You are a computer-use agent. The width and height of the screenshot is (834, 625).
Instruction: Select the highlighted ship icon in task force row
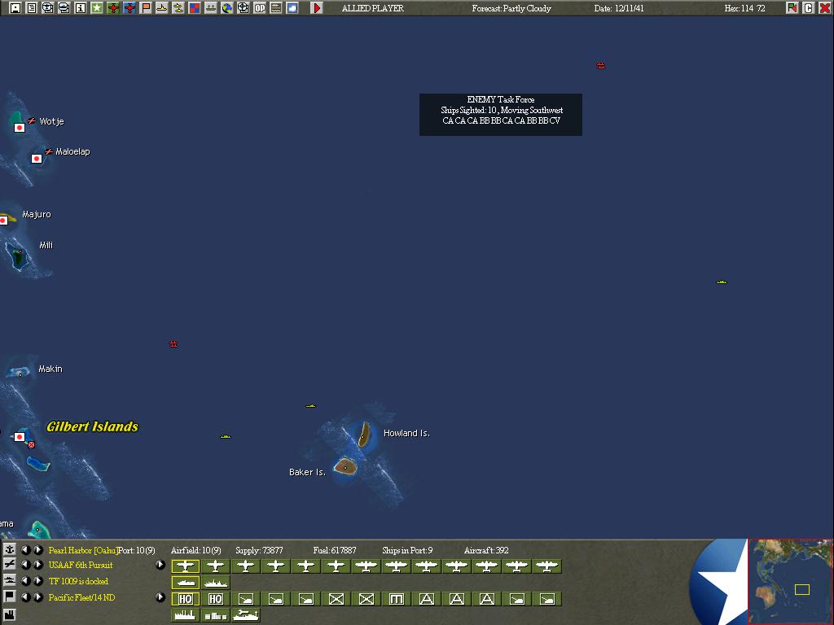tap(185, 583)
